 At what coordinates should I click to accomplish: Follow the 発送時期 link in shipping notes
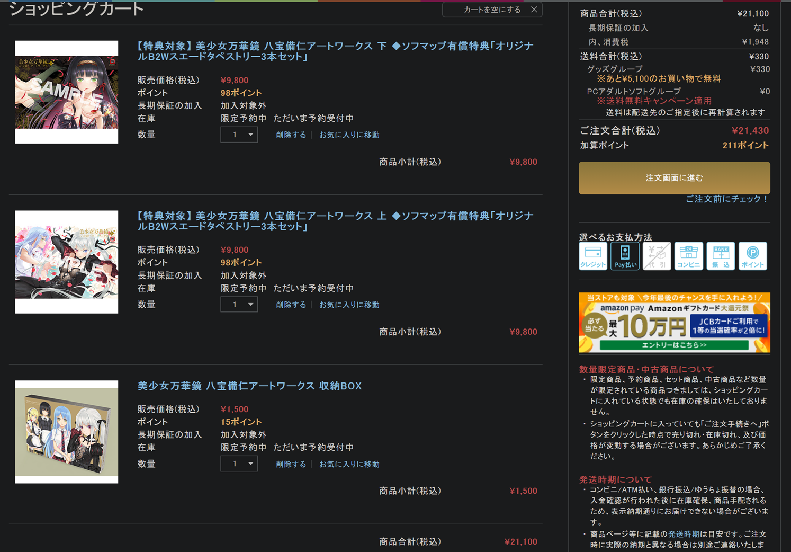pos(684,534)
